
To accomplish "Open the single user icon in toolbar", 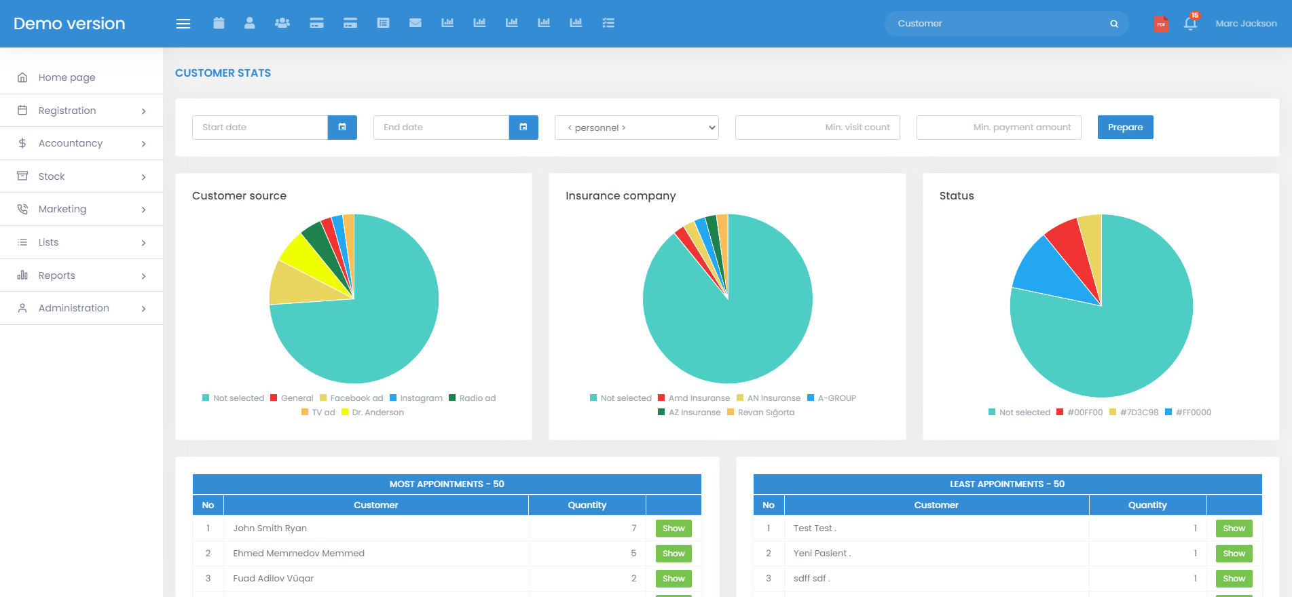I will (x=250, y=23).
